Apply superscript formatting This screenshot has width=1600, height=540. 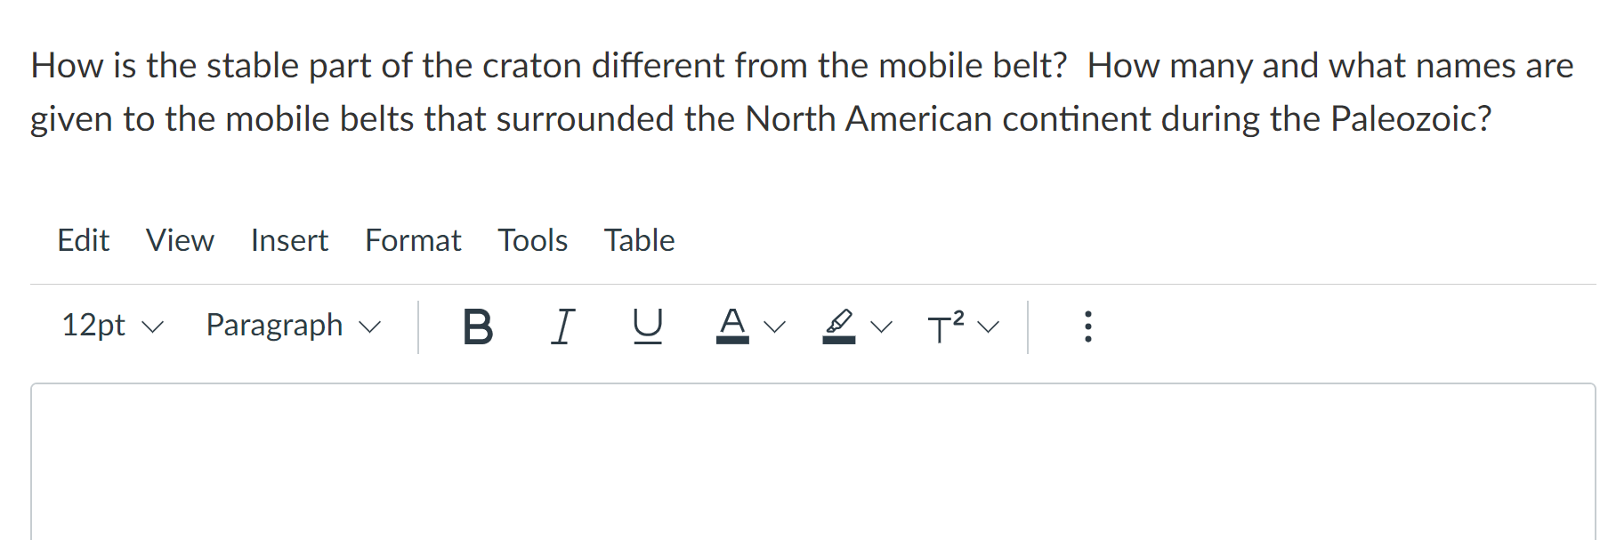point(943,326)
